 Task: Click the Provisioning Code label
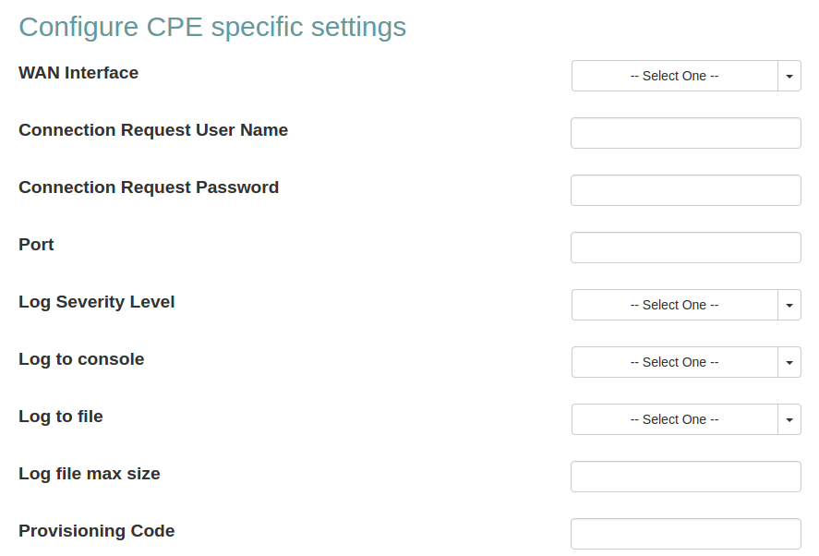click(x=97, y=531)
